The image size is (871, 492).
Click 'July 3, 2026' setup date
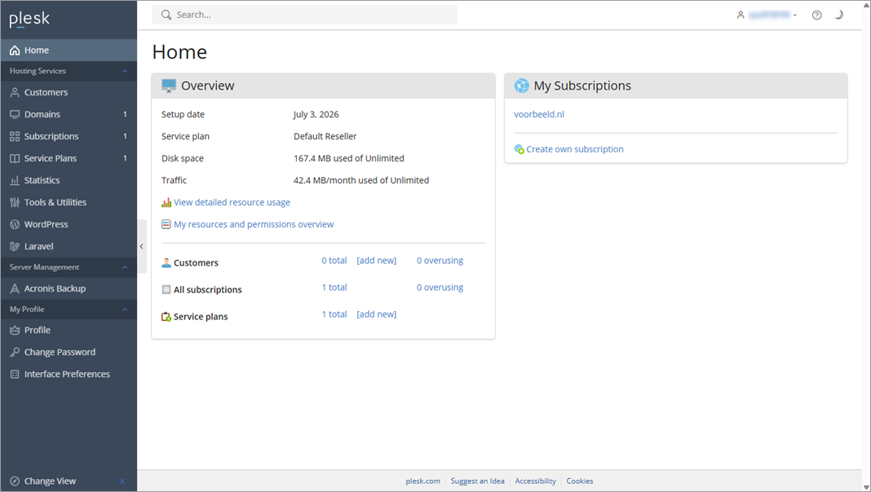316,114
